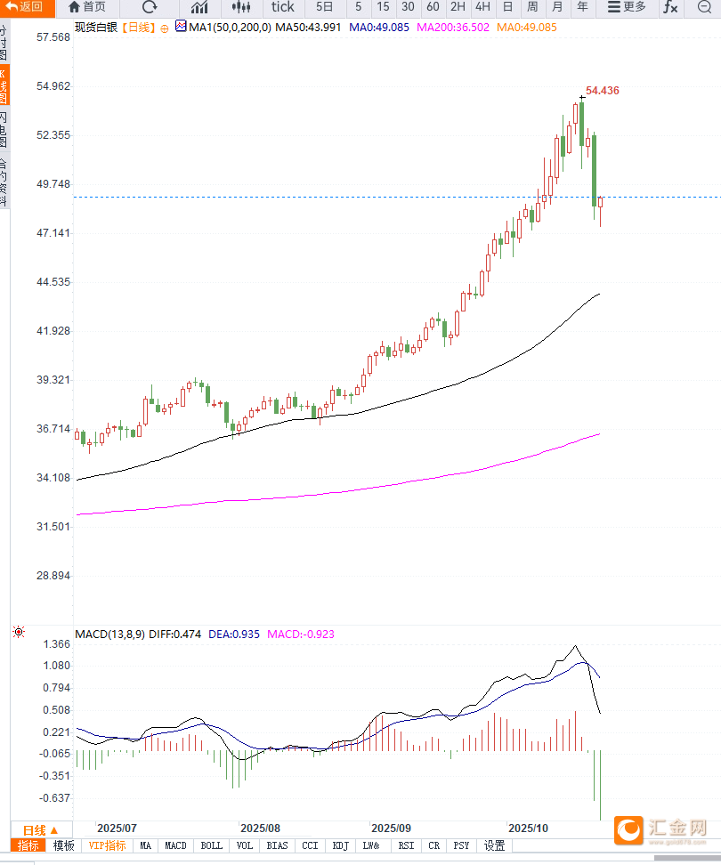This screenshot has width=721, height=865.
Task: Switch to tick chart mode
Action: (282, 7)
